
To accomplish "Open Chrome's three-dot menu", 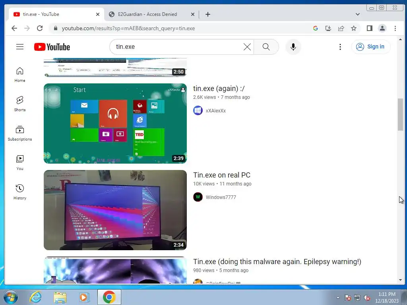I will (395, 28).
